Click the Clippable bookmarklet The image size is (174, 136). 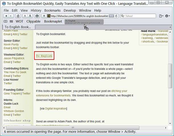click(x=33, y=21)
